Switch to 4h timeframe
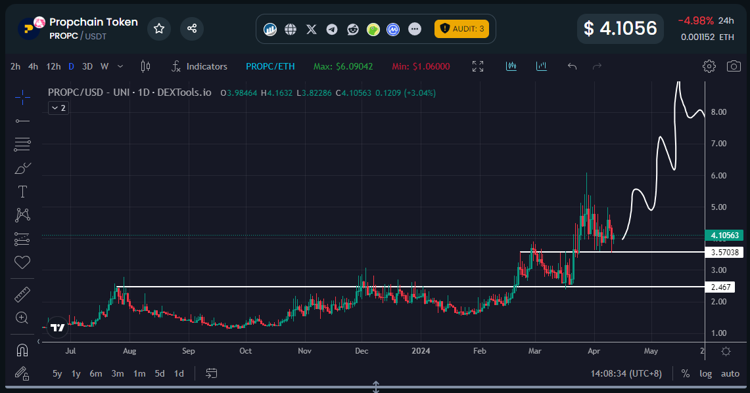The image size is (750, 393). pos(33,66)
